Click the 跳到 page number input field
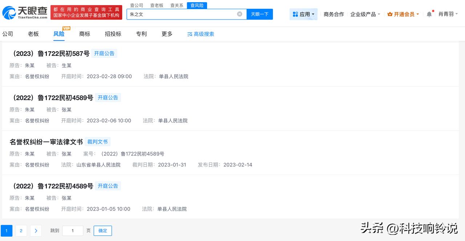This screenshot has height=241, width=465. (x=72, y=230)
